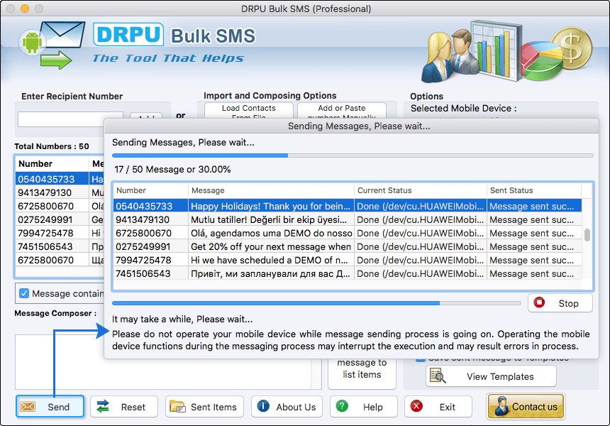This screenshot has width=610, height=426.
Task: Click 'Happy Holidays! Thank you' message cell
Action: coord(270,207)
